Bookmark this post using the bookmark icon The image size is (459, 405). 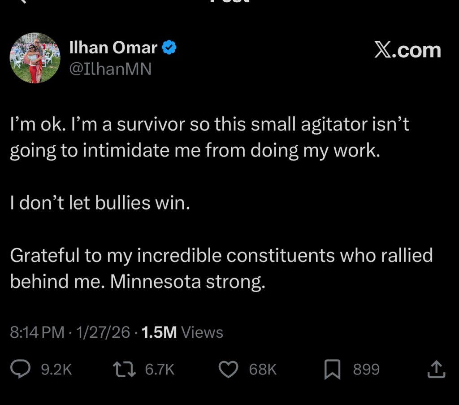[x=332, y=370]
